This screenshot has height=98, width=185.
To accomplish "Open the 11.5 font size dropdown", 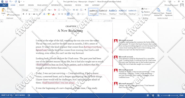I will pyautogui.click(x=40, y=10).
